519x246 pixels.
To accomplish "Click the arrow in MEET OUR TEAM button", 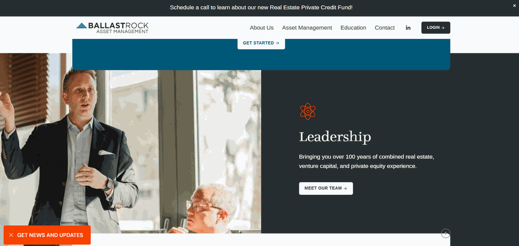I will tap(345, 189).
